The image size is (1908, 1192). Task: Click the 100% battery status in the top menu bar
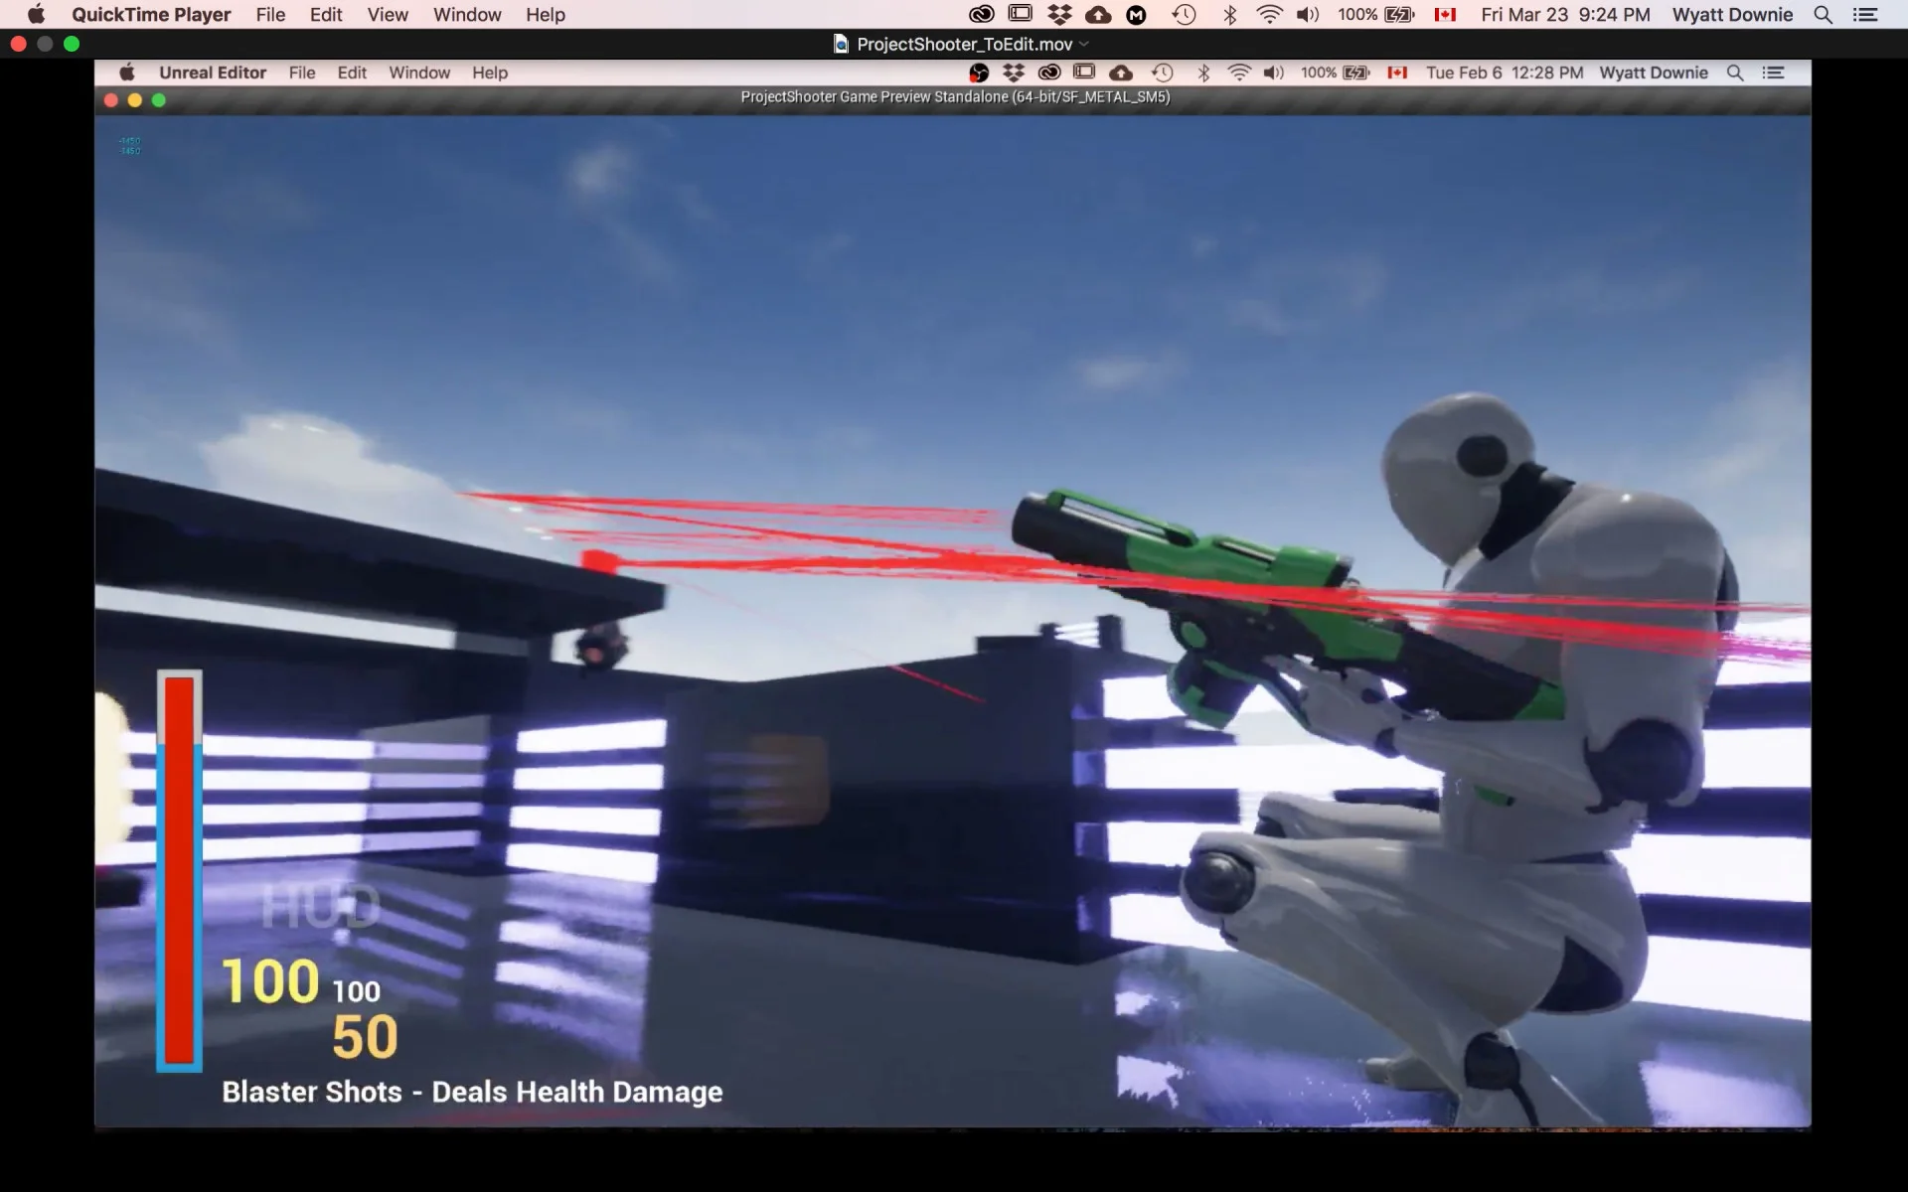pyautogui.click(x=1375, y=14)
